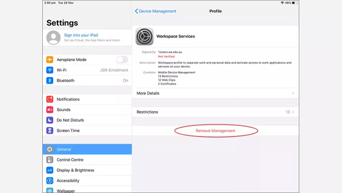Open Display & Brightness settings
The image size is (342, 193).
pyautogui.click(x=87, y=170)
